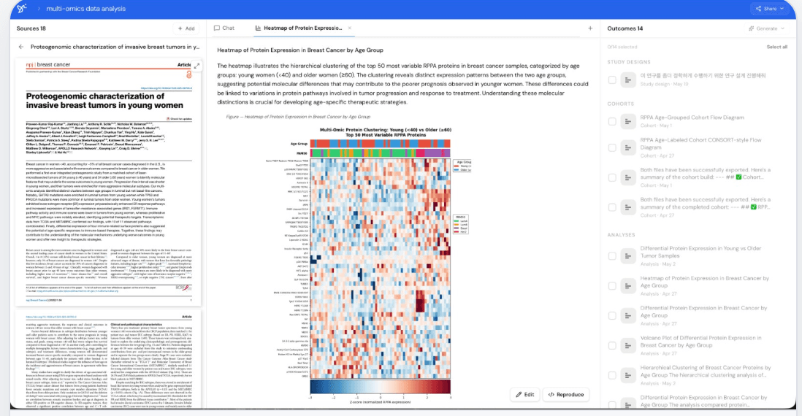The height and width of the screenshot is (416, 802).
Task: Click the Reproduce button
Action: pyautogui.click(x=565, y=395)
